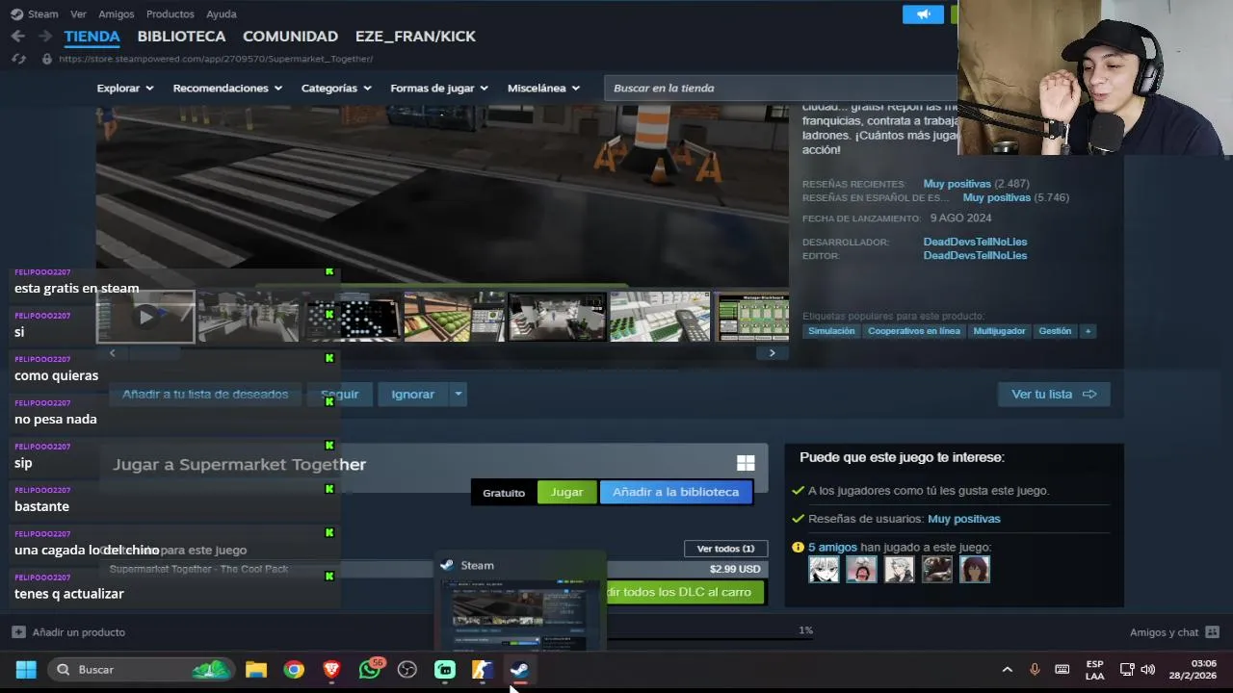Image resolution: width=1233 pixels, height=693 pixels.
Task: Click the Añadir un producto plus icon
Action: [x=18, y=632]
